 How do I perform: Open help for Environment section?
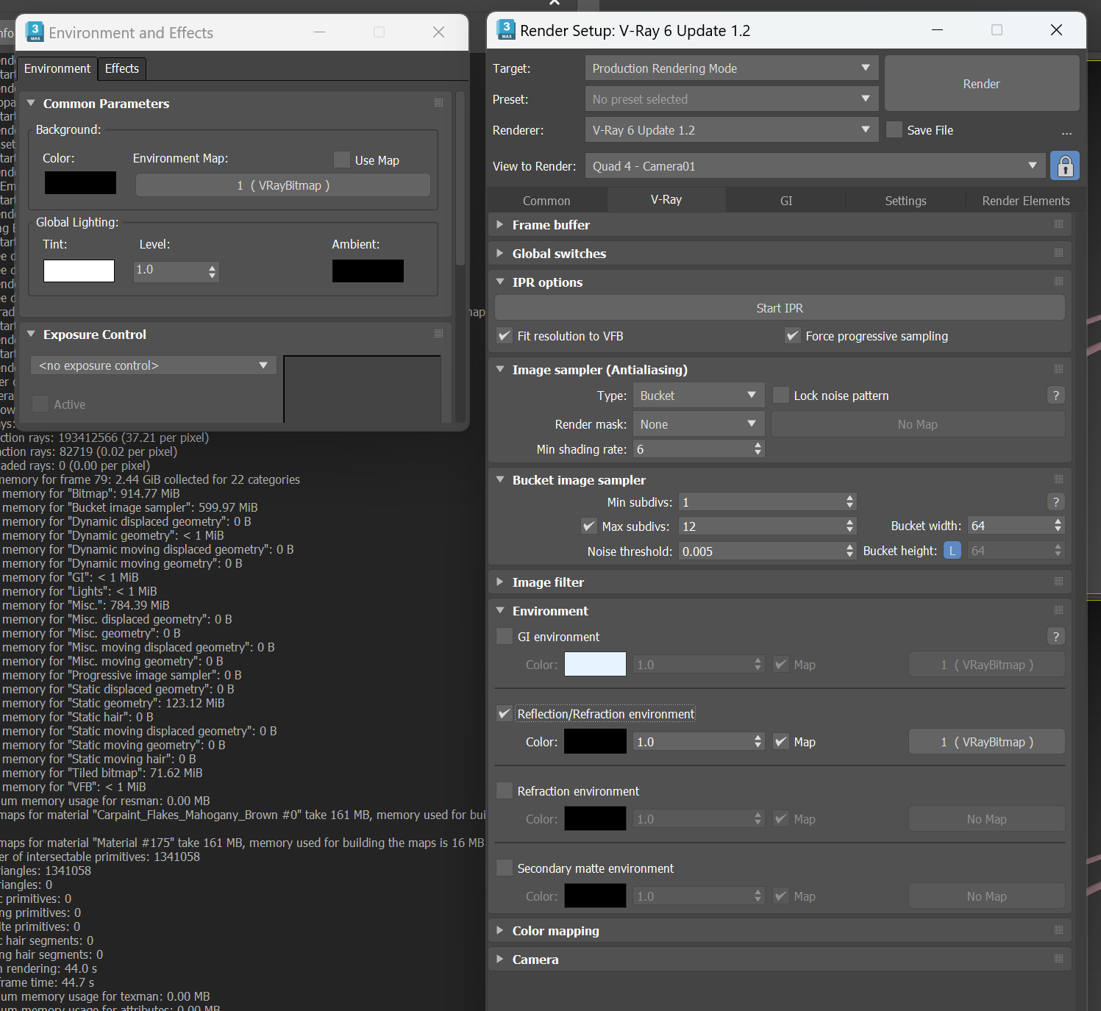tap(1056, 637)
